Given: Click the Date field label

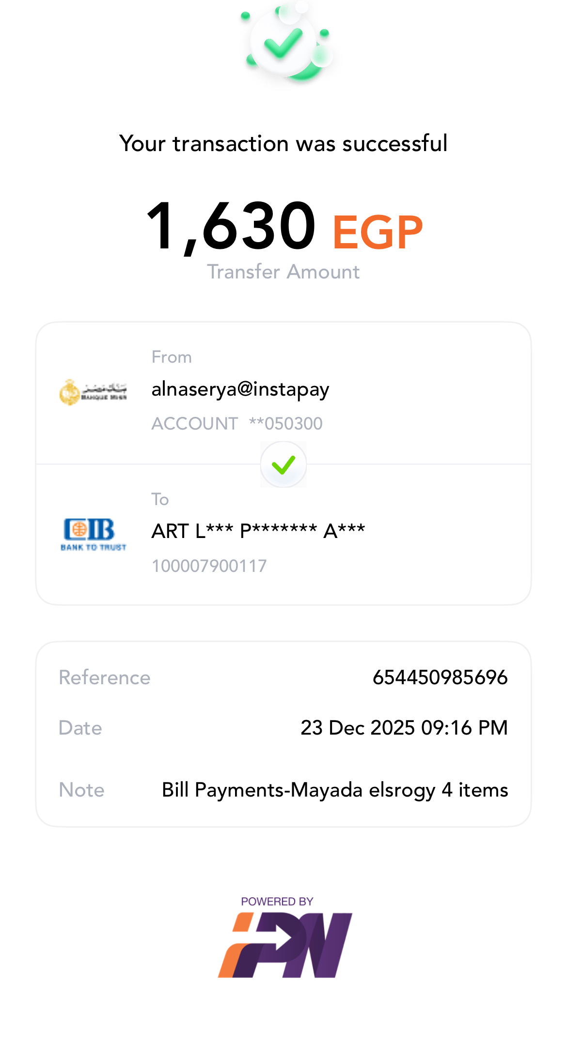Looking at the screenshot, I should coord(80,728).
